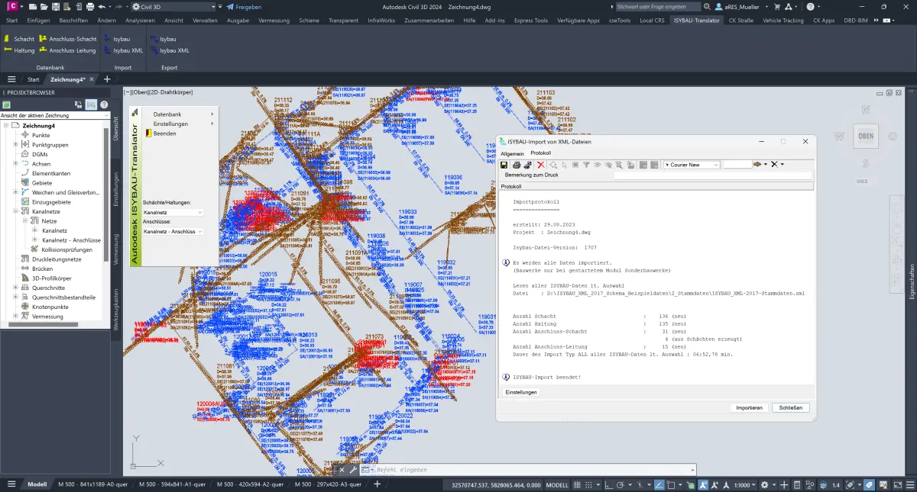Image resolution: width=917 pixels, height=492 pixels.
Task: Click the help icon in Projektbrowser
Action: click(104, 105)
